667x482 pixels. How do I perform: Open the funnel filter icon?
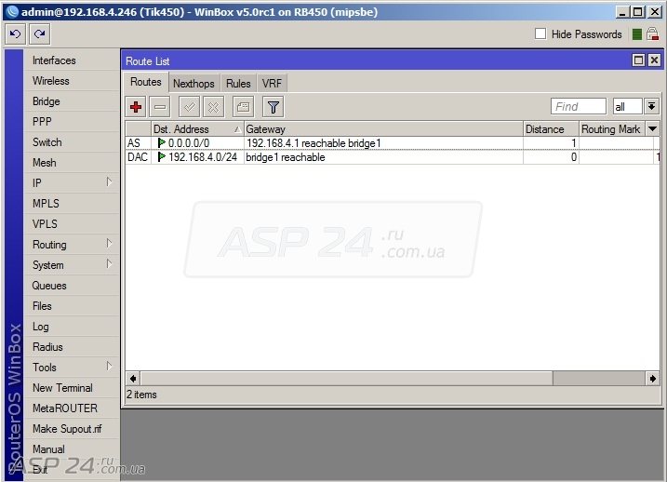pos(273,107)
